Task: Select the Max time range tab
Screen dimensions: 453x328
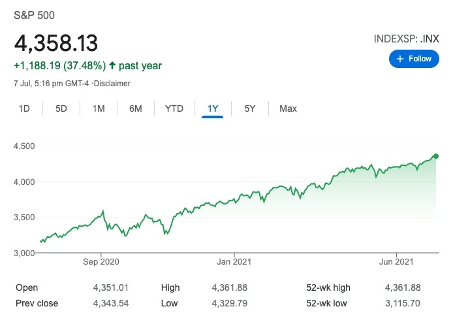Action: coord(288,108)
